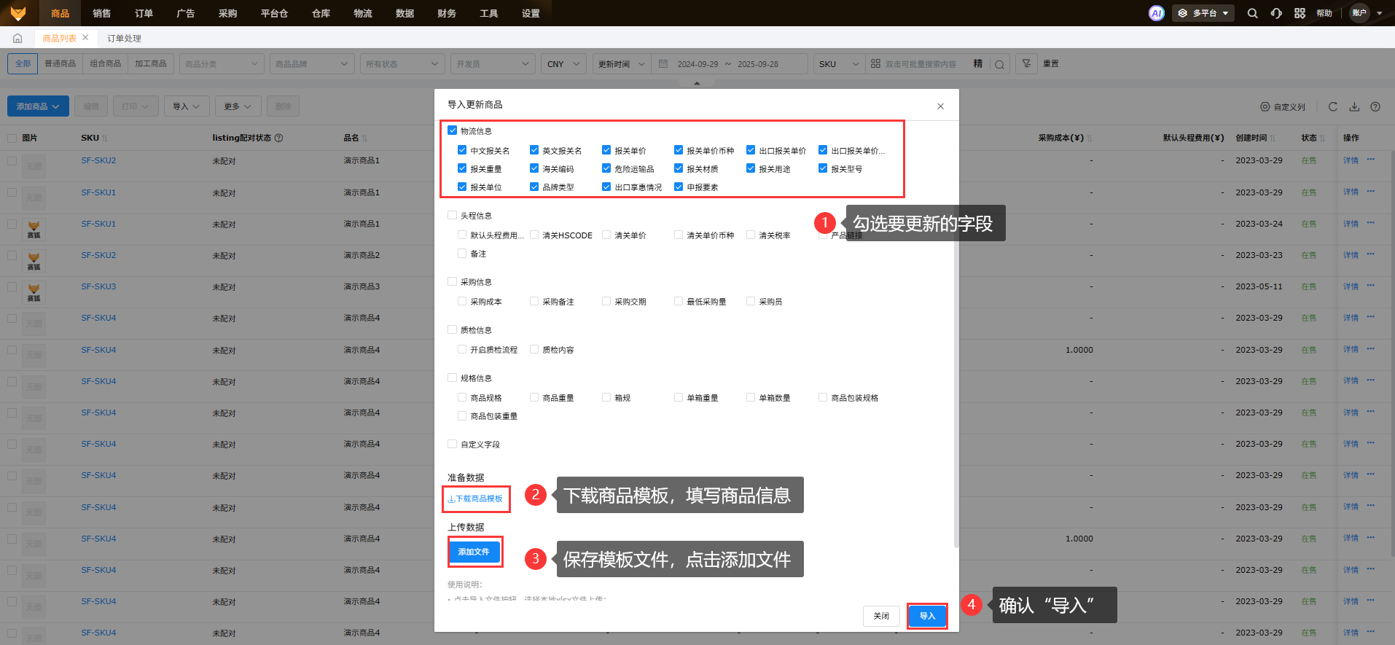
Task: Click the refresh icon above table
Action: 1332,106
